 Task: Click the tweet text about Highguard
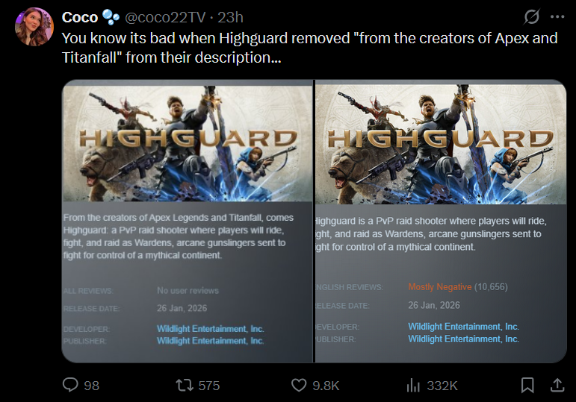tap(310, 48)
